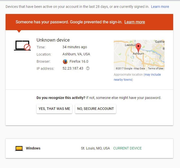The width and height of the screenshot is (180, 168).
Task: Click the '34 minutes ago' time value
Action: 75,47
